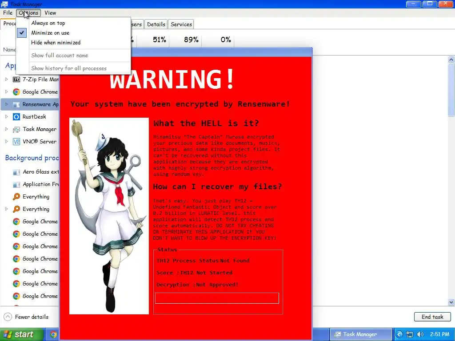The image size is (455, 341).
Task: Click the Chrome icon on the taskbar
Action: [53, 334]
